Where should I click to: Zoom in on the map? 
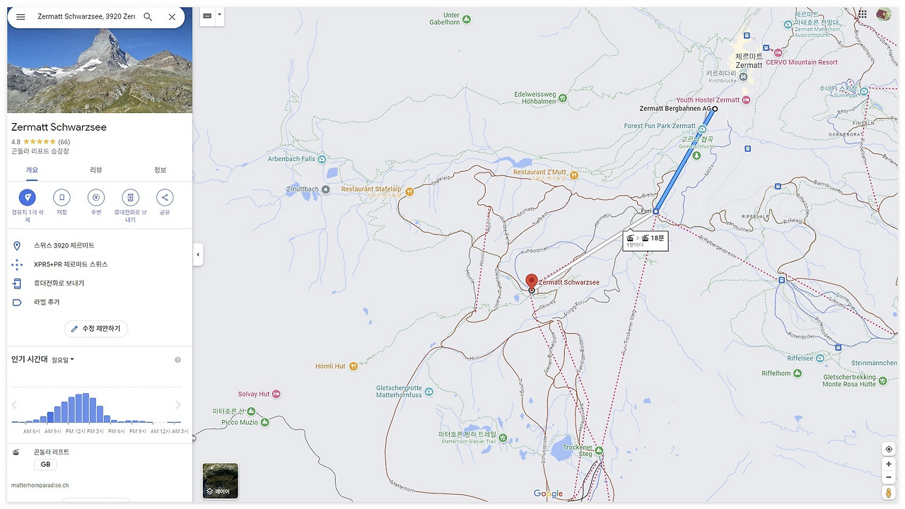[x=889, y=464]
